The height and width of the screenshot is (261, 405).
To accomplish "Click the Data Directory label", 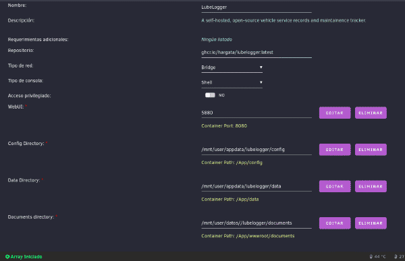I will 24,181.
